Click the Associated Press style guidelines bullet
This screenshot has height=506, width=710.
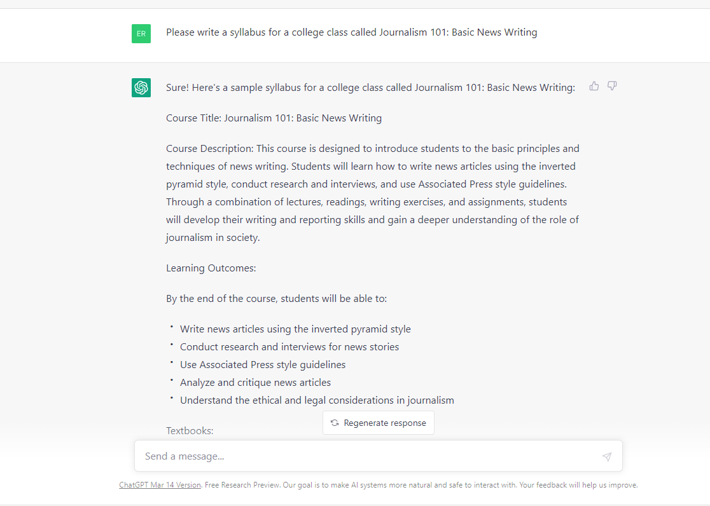[262, 364]
